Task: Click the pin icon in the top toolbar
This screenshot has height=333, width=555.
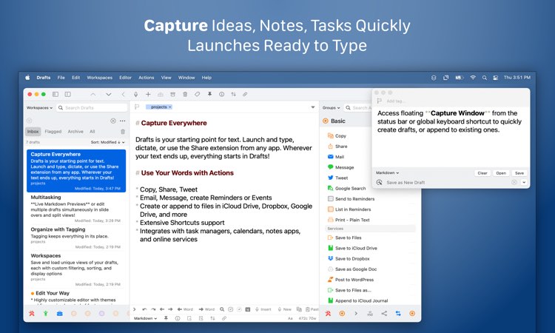Action: [209, 95]
